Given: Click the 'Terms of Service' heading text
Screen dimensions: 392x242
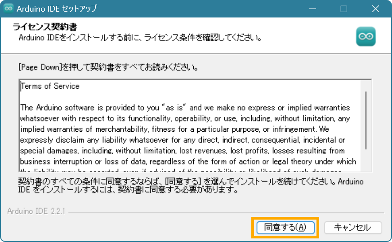Looking at the screenshot, I should (50, 86).
